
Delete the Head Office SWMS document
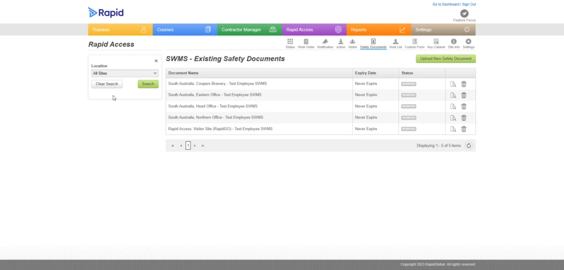click(x=464, y=106)
